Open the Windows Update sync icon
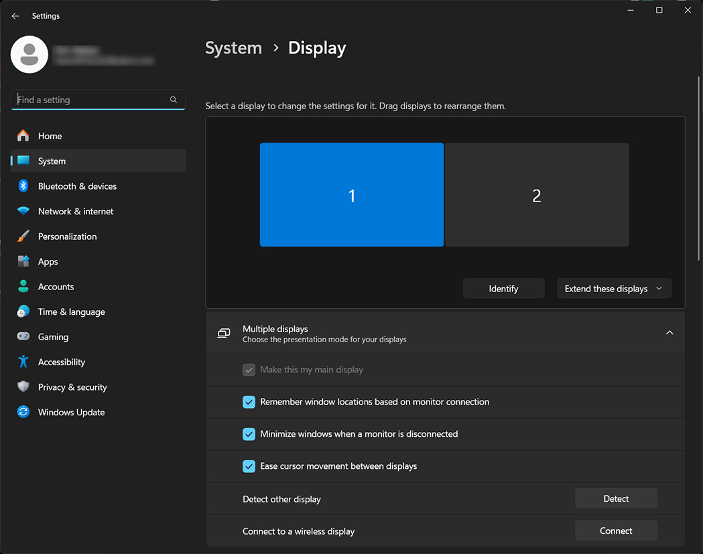This screenshot has width=703, height=554. tap(23, 412)
